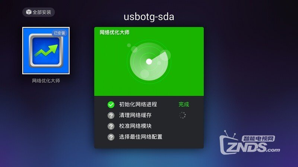Click the usbotg-sda title heading

149,17
